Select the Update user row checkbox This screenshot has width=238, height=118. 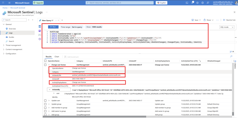click(x=45, y=101)
